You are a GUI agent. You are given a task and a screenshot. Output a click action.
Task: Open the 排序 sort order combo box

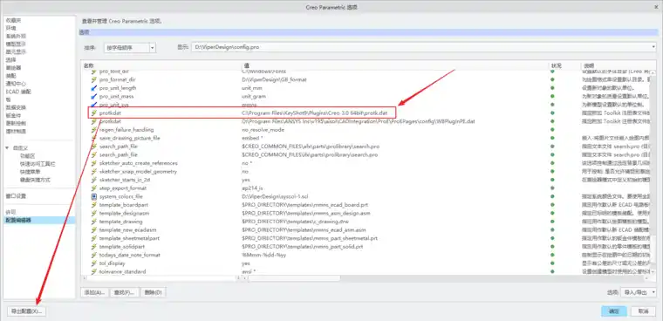click(x=130, y=48)
